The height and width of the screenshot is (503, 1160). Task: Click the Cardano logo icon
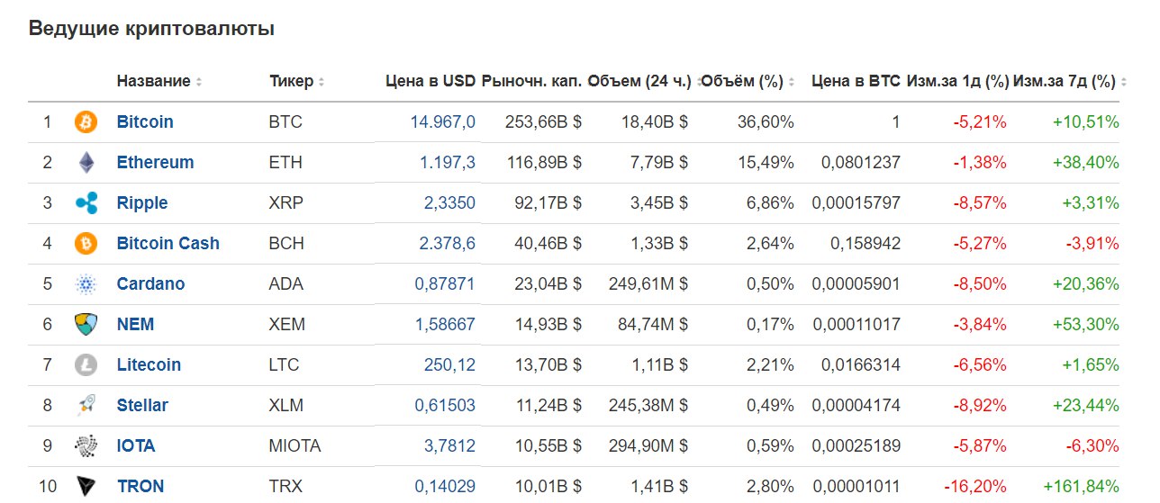86,284
